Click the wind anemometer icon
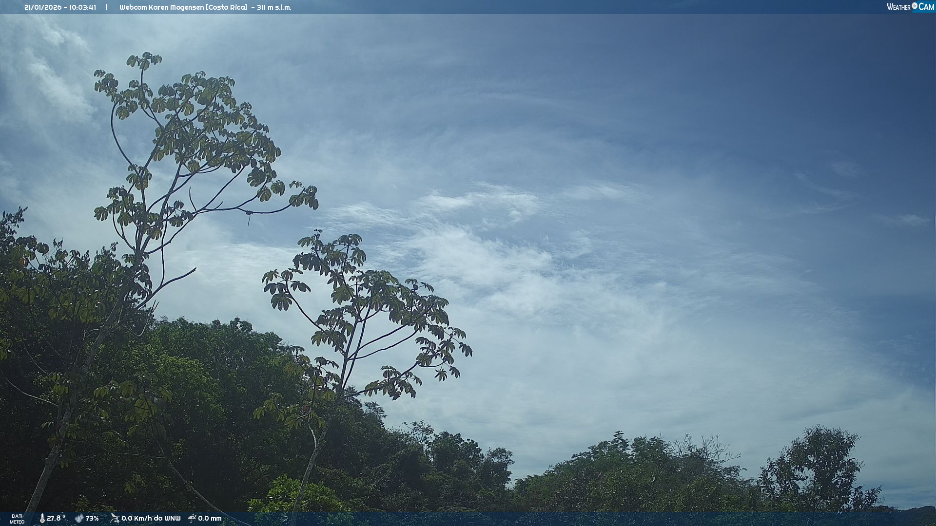The width and height of the screenshot is (936, 526). point(115,518)
